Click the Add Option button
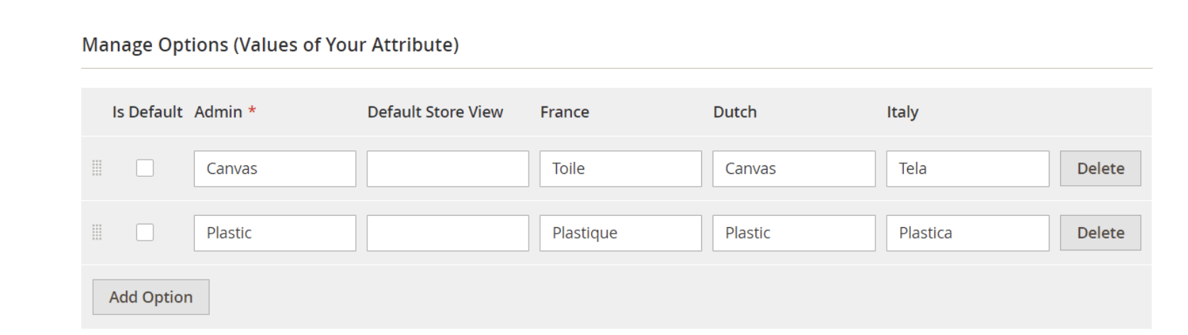Image resolution: width=1188 pixels, height=335 pixels. point(151,297)
